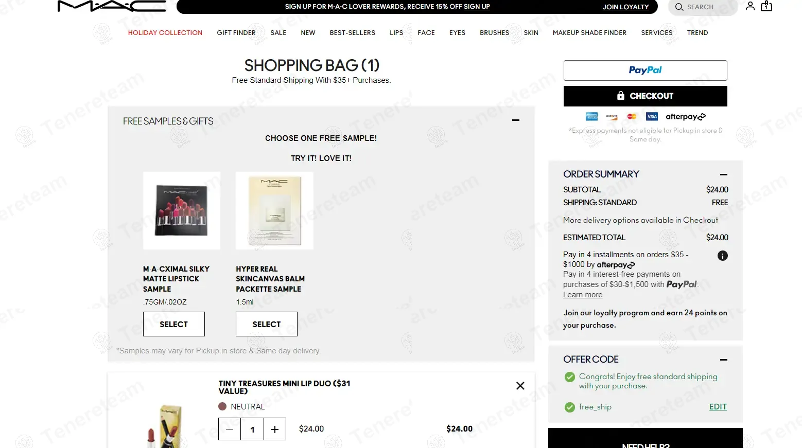Decrease quantity with the minus button
The image size is (802, 448).
(230, 429)
